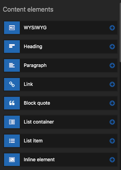Add a Link using plus button
121x170 pixels.
(112, 84)
